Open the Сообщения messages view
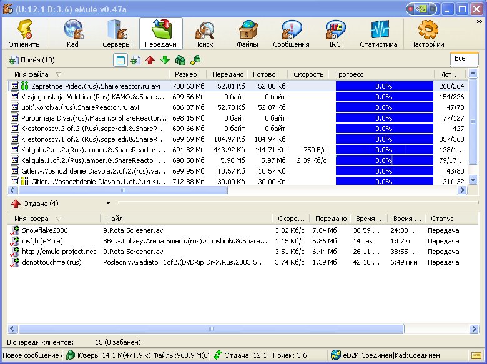The height and width of the screenshot is (364, 487). click(292, 34)
